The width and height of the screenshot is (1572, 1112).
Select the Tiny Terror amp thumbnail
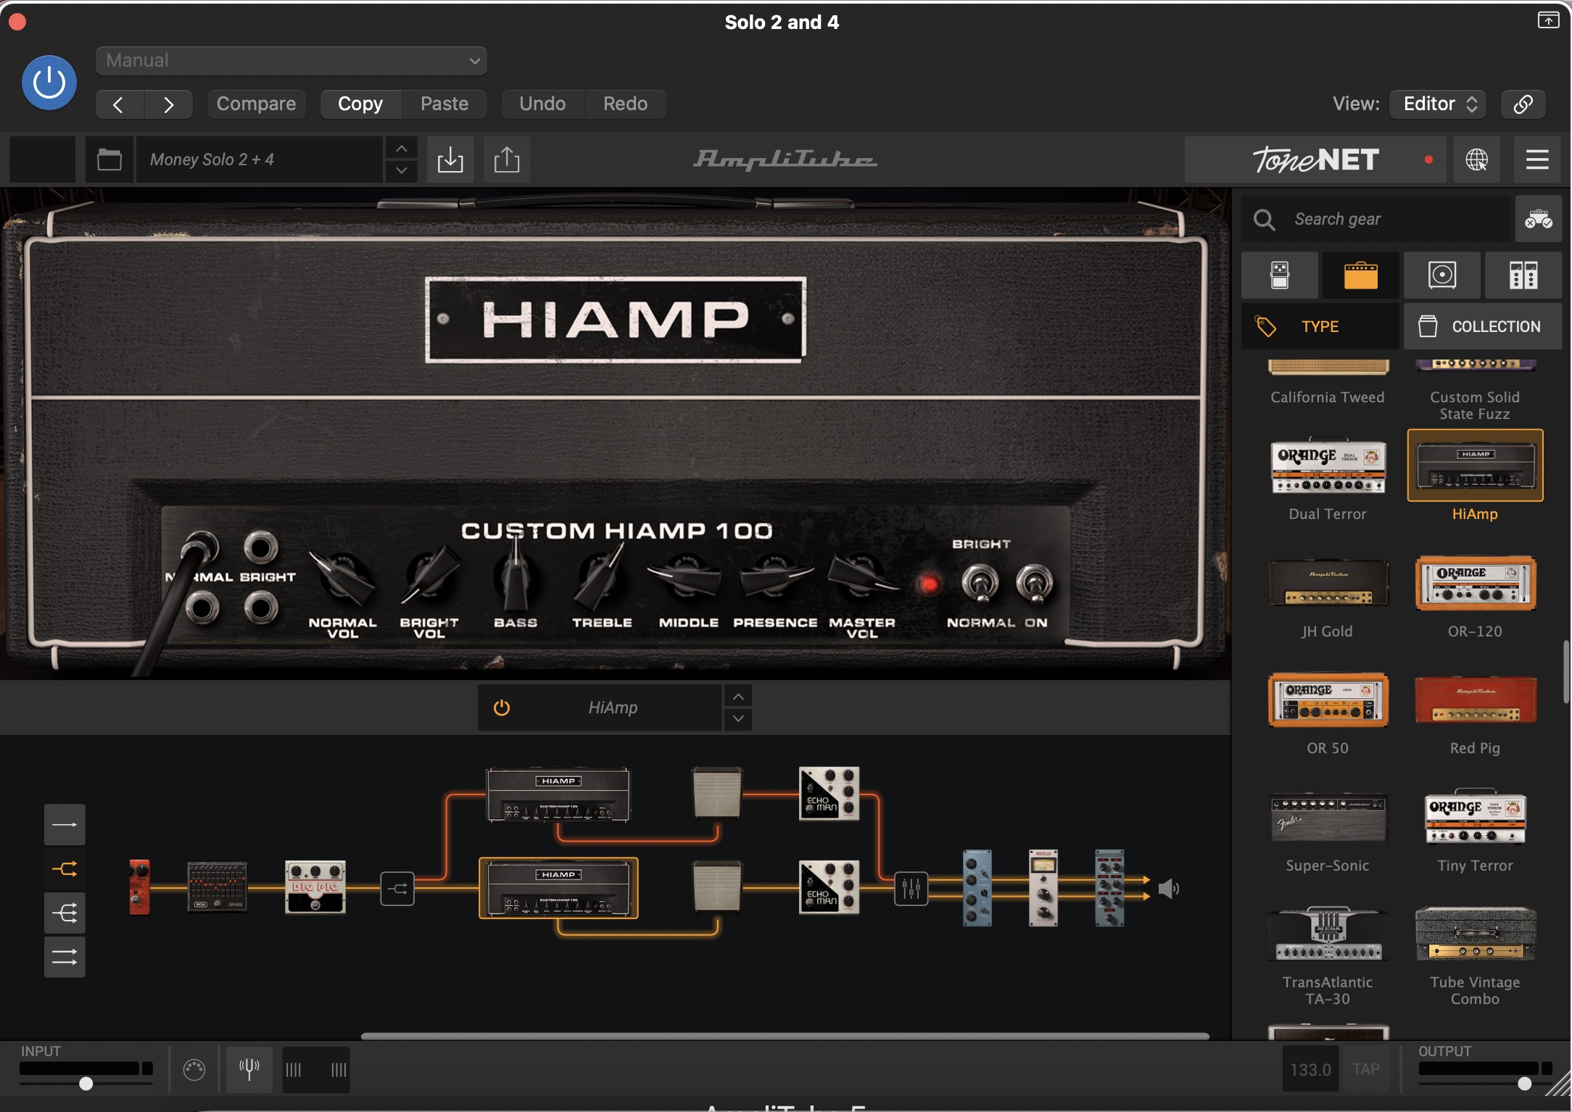point(1475,817)
